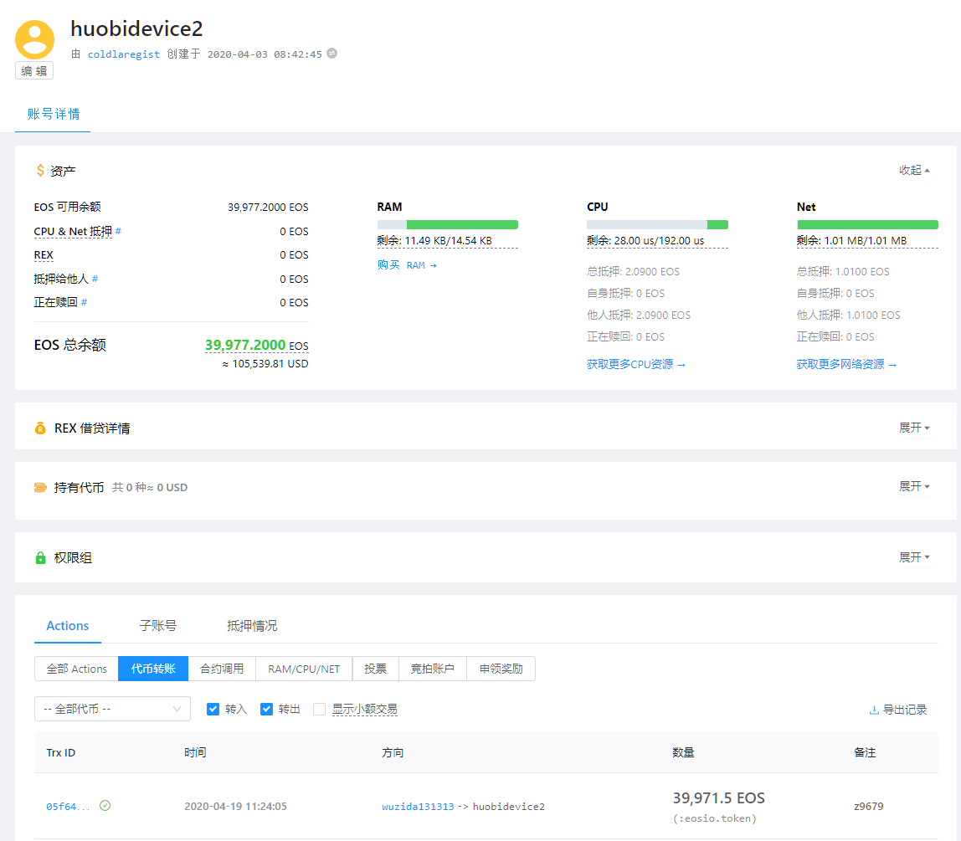Click the 剩余: 1.01 MB/1.01 MB Net text
This screenshot has width=961, height=841.
851,241
